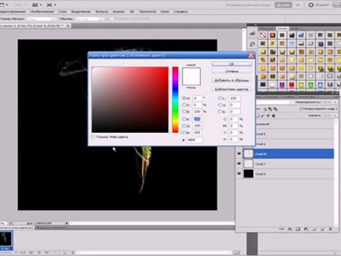Open the Просмотр menu
Screen dimensions: 341x256
pyautogui.click(x=147, y=11)
